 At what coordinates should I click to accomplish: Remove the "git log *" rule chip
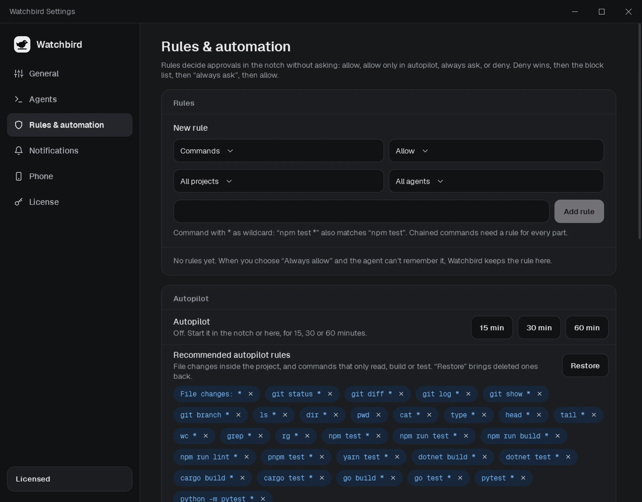click(x=468, y=394)
